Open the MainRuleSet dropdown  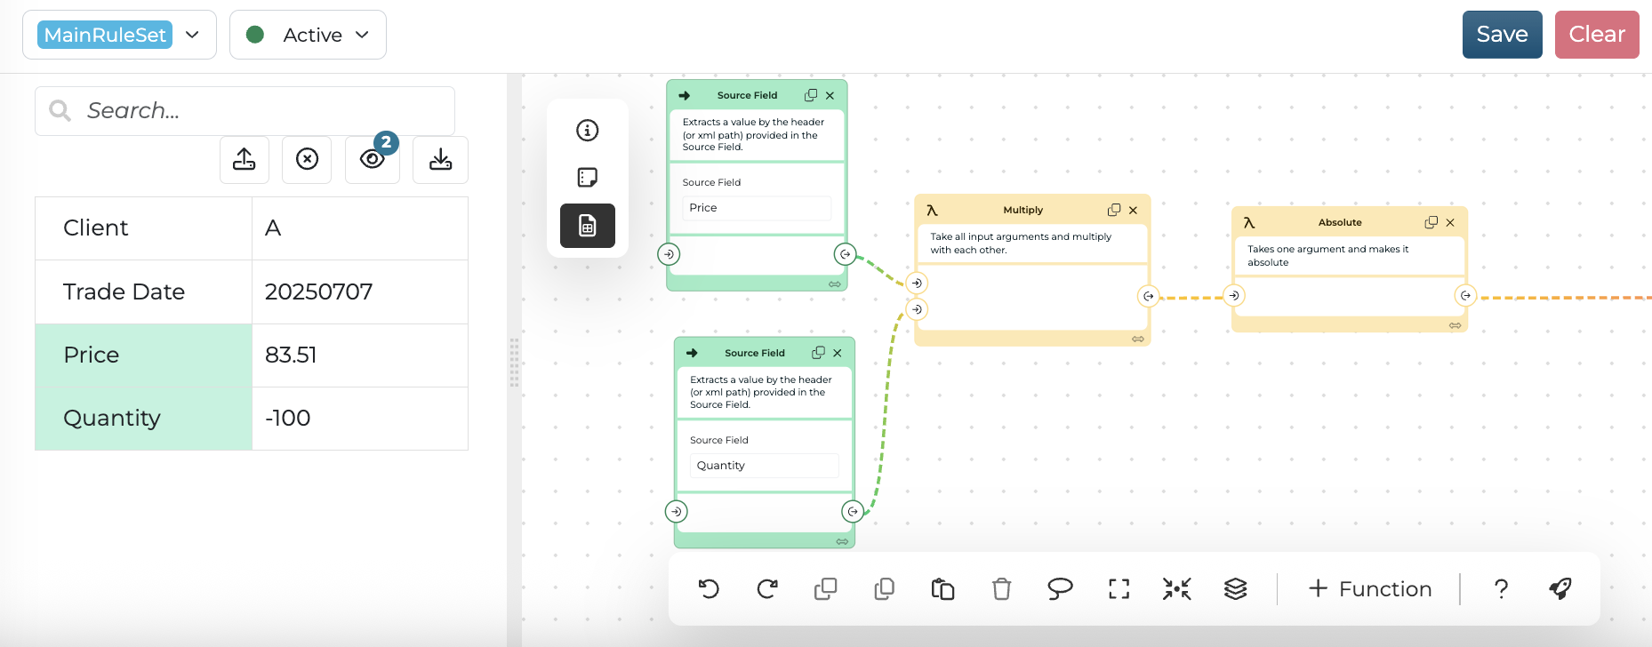point(119,35)
